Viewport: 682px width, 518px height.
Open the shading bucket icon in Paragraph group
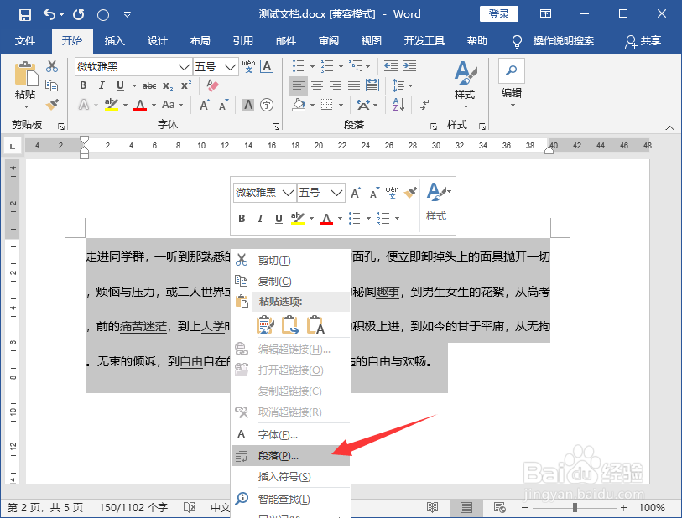298,105
